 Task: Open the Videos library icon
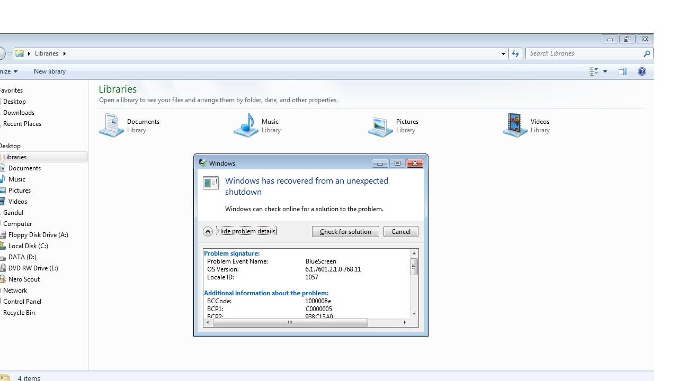[515, 125]
